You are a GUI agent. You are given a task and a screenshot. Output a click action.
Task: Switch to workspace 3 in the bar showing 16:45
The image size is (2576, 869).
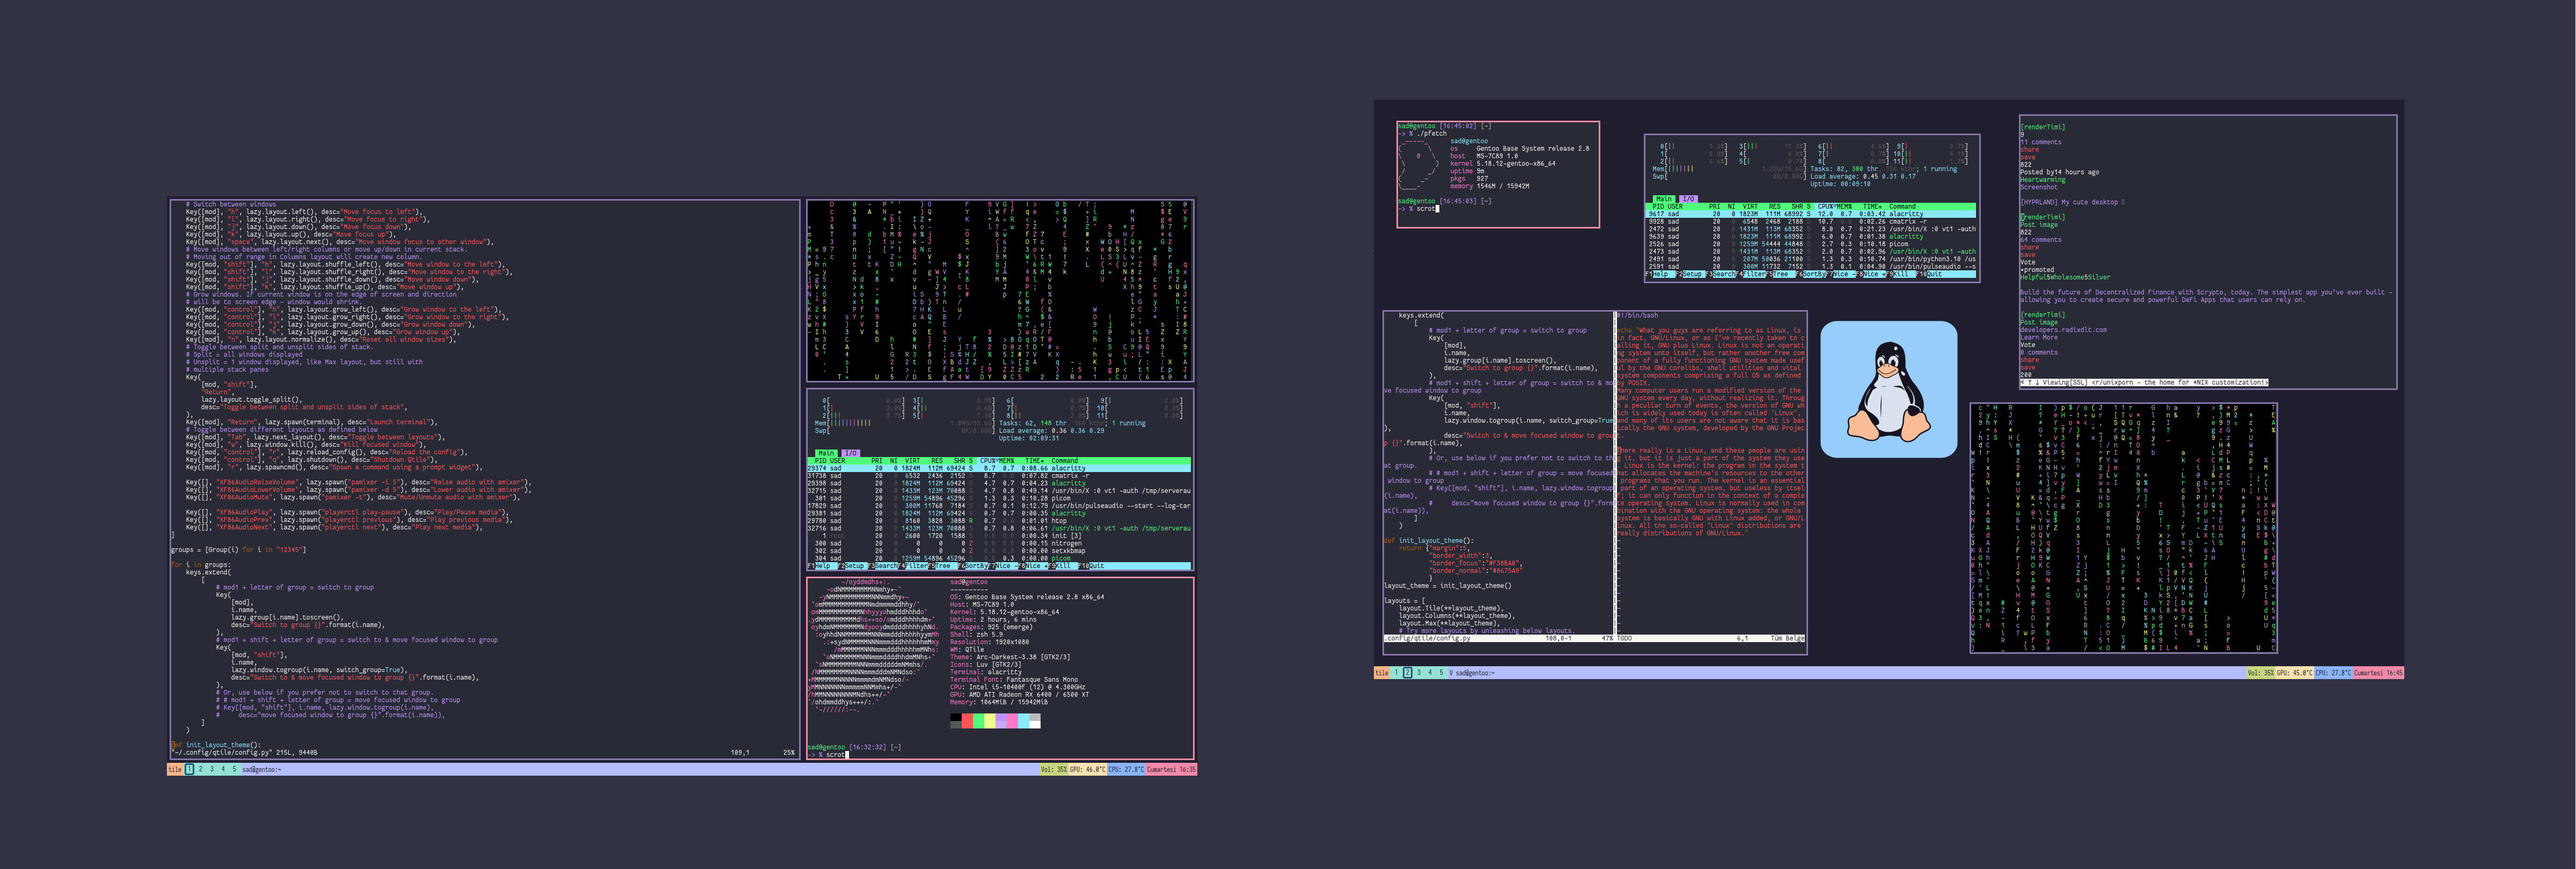pos(1418,673)
